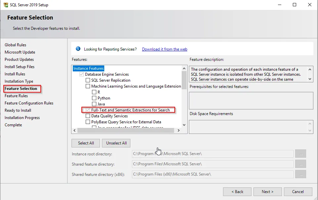
Task: Maximize the SQL Server 2019 Setup window
Action: pyautogui.click(x=295, y=5)
